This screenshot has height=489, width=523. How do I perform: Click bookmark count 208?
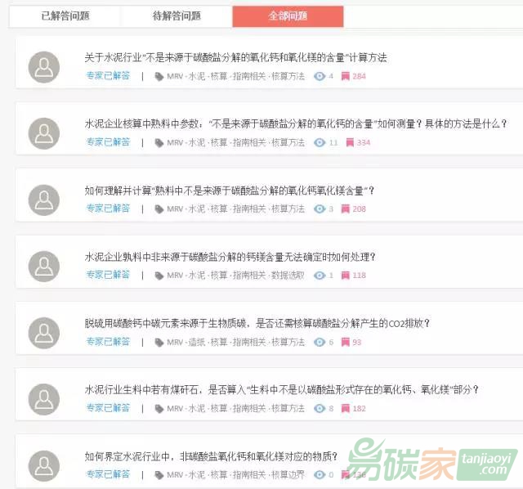pos(360,209)
